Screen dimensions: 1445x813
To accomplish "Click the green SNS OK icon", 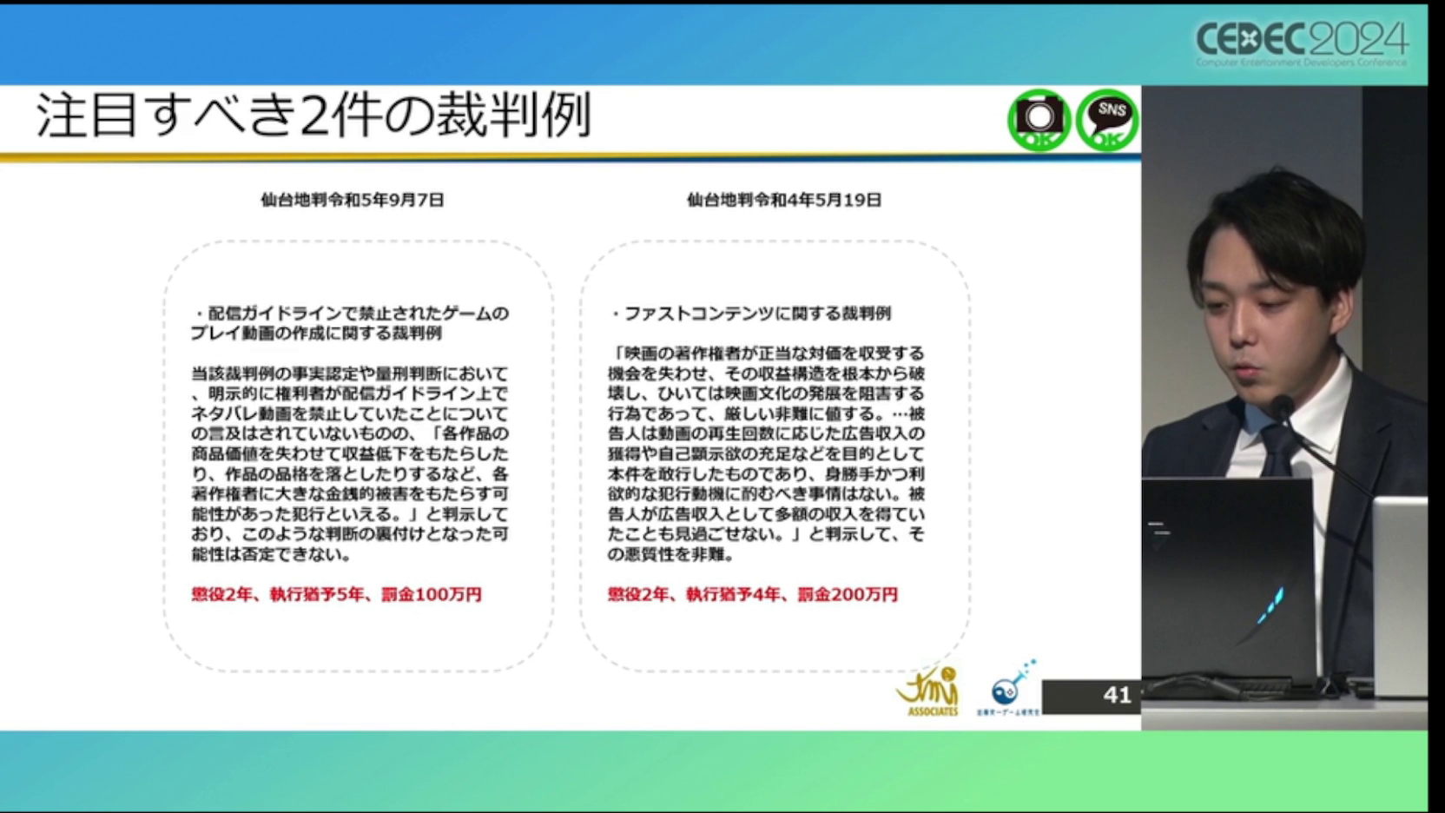I will tap(1107, 120).
